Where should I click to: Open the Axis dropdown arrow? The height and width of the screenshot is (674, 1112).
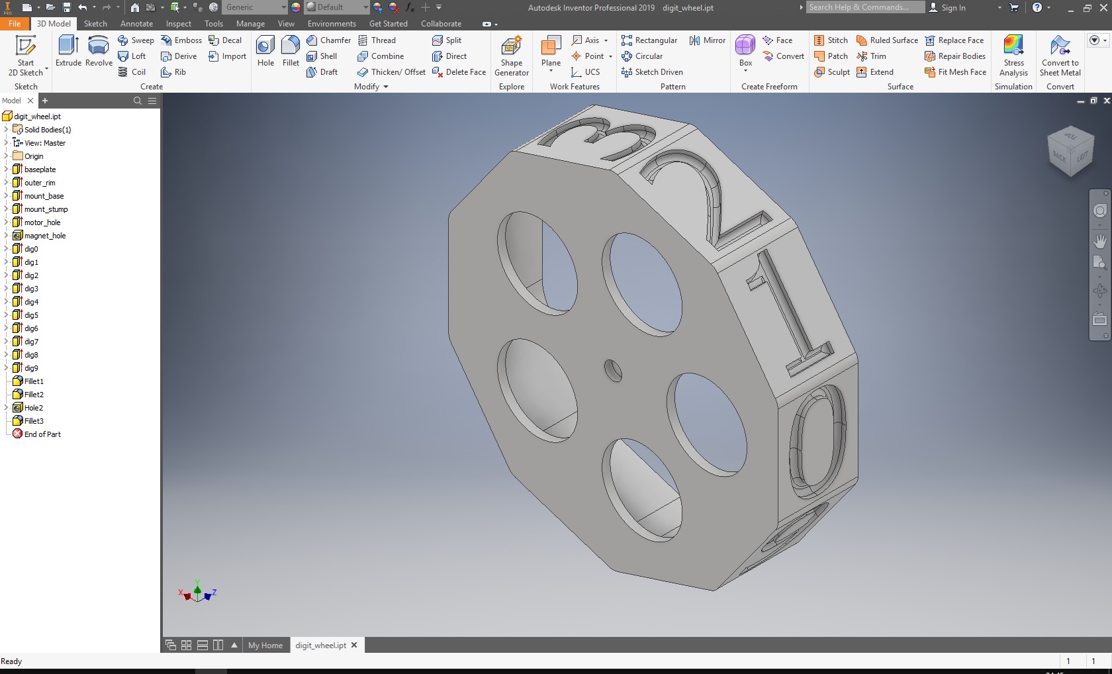pyautogui.click(x=606, y=40)
